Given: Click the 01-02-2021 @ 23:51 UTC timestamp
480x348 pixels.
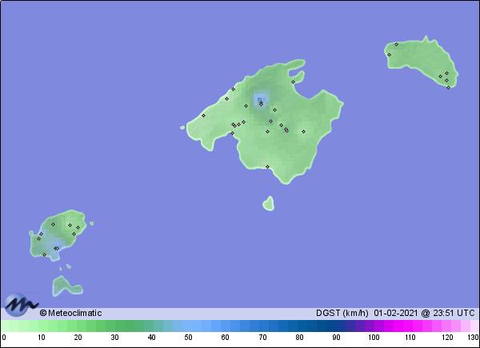Looking at the screenshot, I should (424, 313).
